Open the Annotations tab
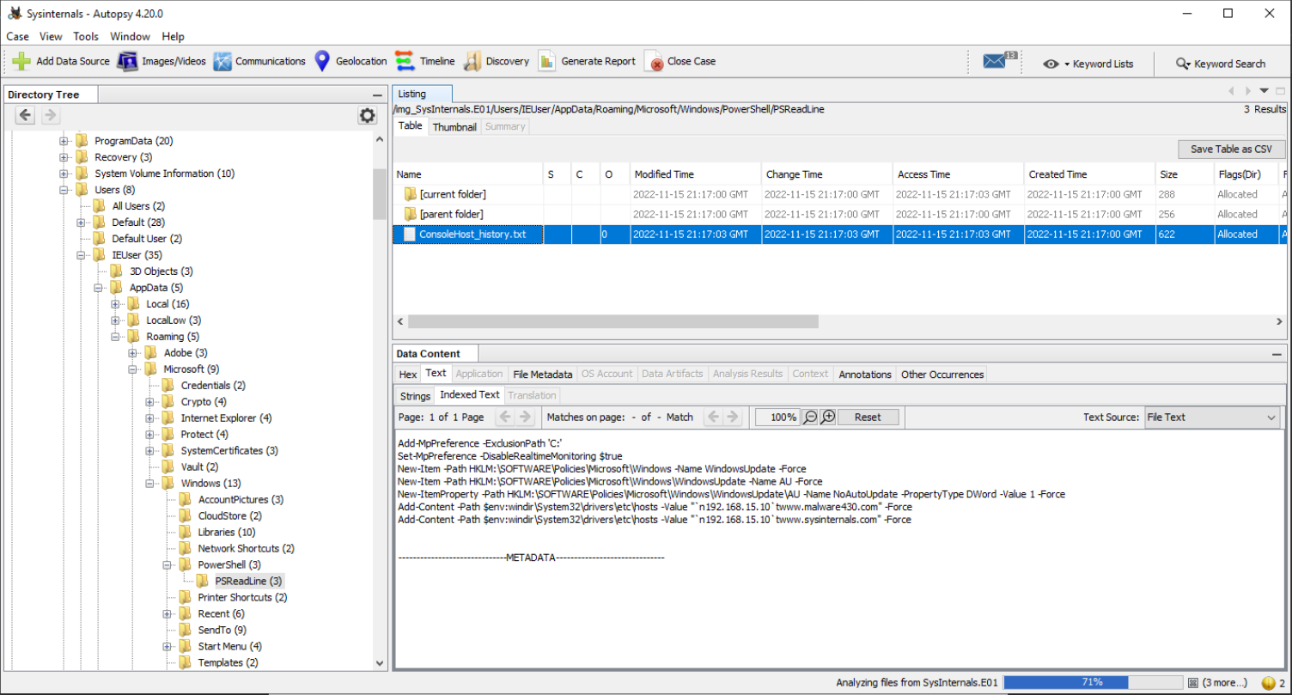The width and height of the screenshot is (1292, 695). [x=865, y=374]
